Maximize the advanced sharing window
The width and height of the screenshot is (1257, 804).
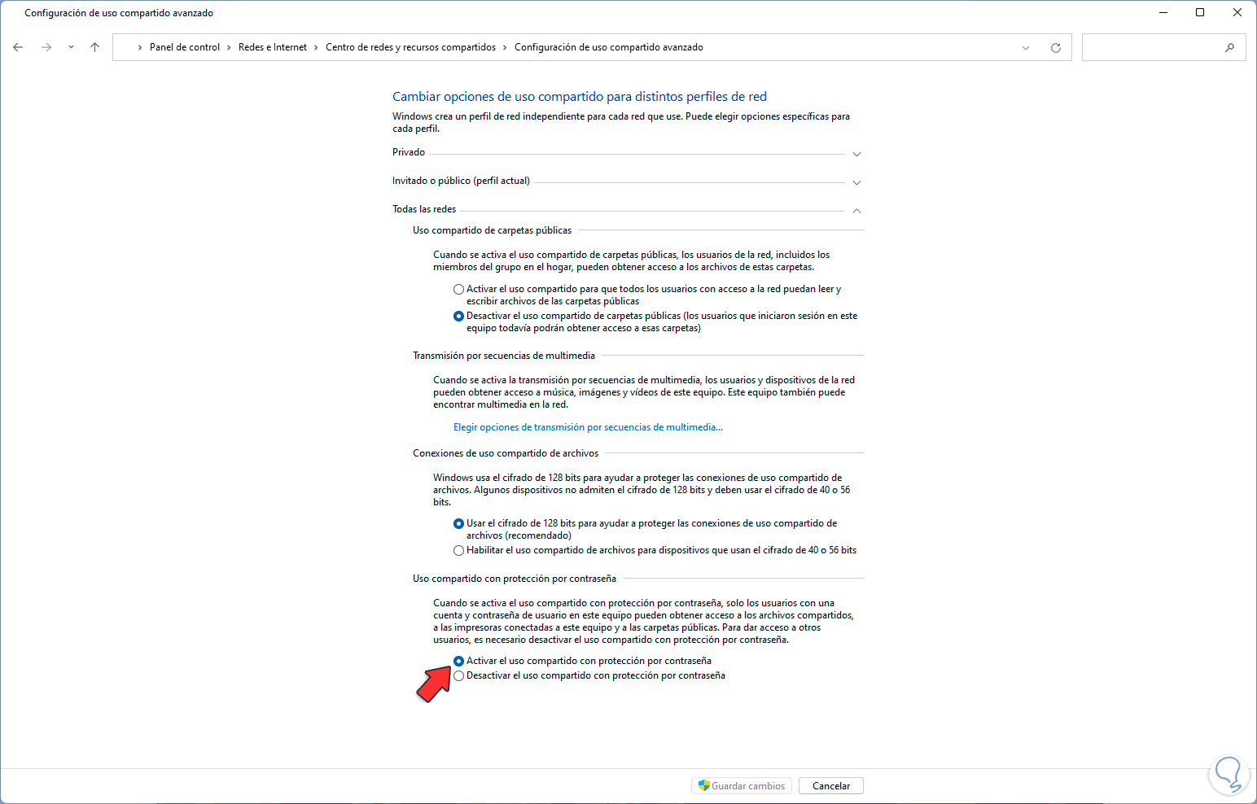(x=1200, y=12)
